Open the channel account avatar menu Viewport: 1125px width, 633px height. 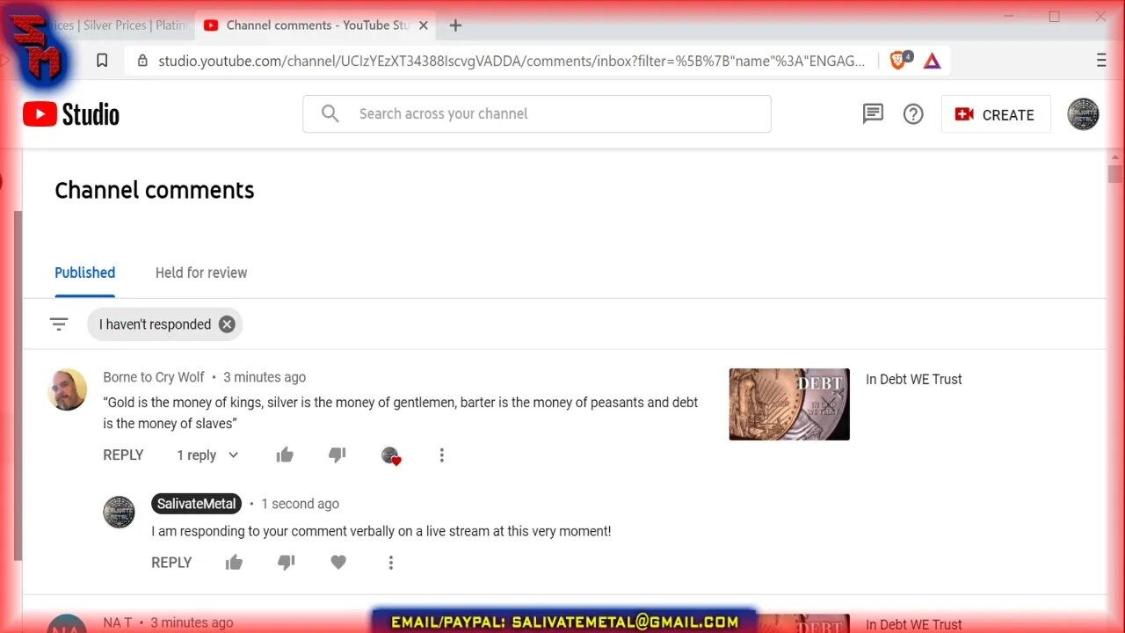coord(1083,114)
